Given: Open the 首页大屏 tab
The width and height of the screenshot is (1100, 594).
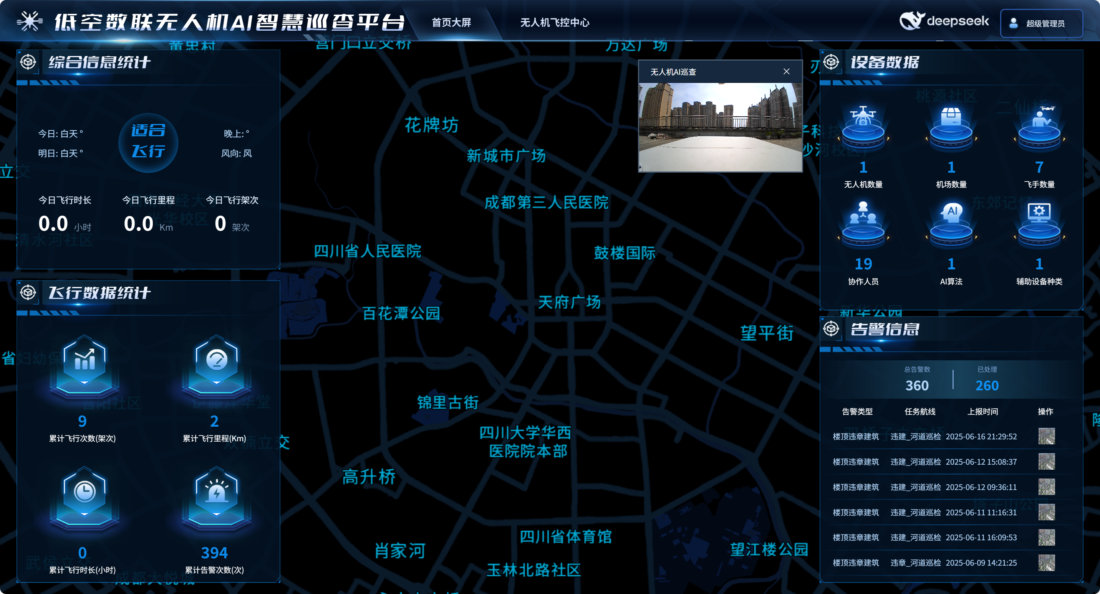Looking at the screenshot, I should tap(451, 22).
